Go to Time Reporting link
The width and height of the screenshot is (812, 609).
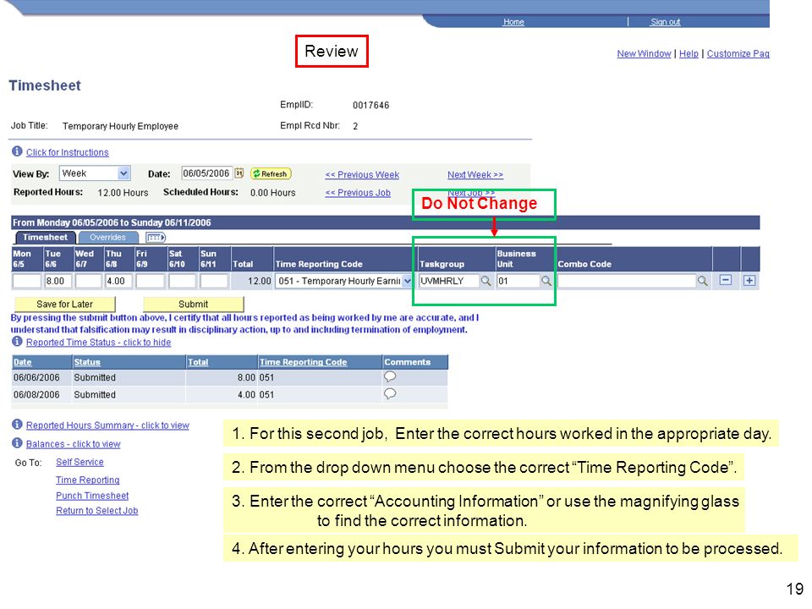click(x=87, y=480)
